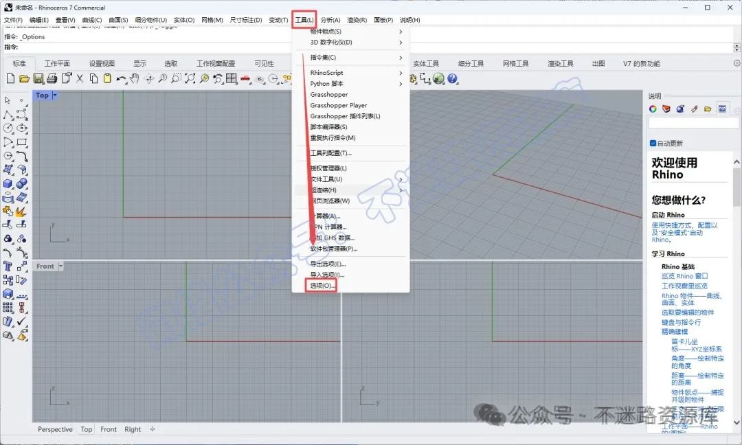Open the 工作视窗里巡览 help link

tap(684, 286)
